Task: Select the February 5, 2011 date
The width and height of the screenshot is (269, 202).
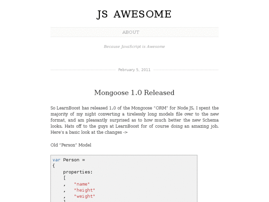Action: pyautogui.click(x=134, y=70)
